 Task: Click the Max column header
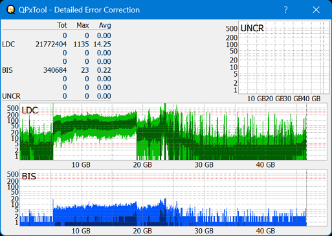click(83, 25)
